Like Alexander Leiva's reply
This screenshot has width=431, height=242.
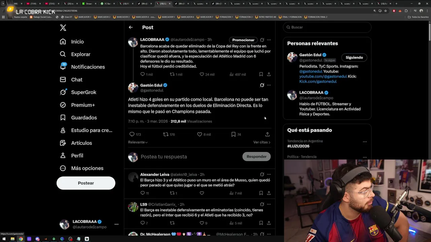(202, 193)
